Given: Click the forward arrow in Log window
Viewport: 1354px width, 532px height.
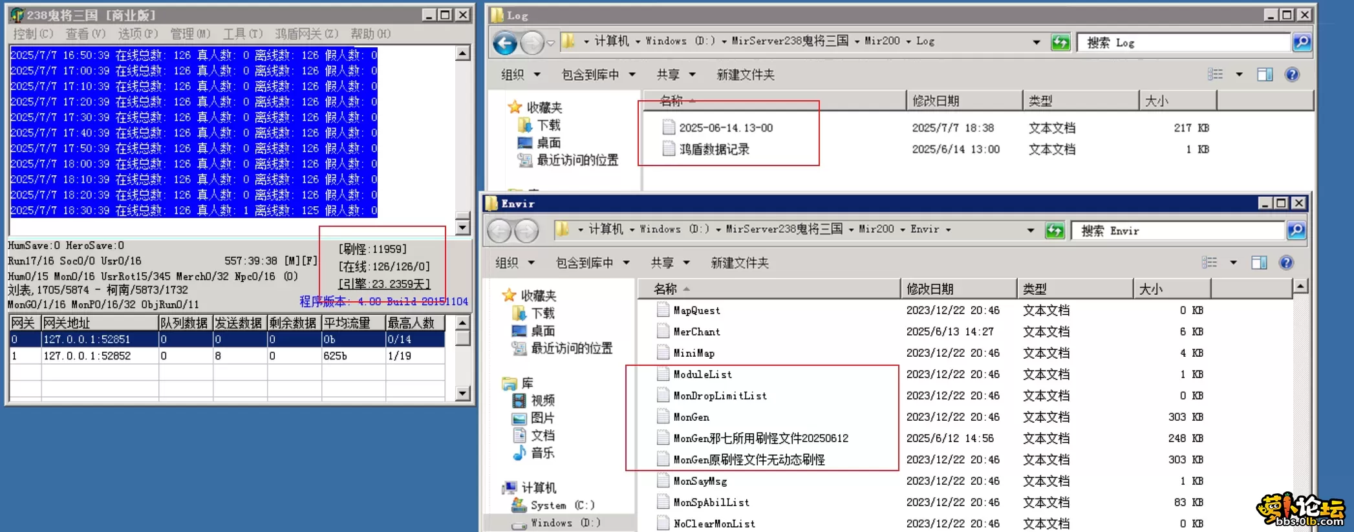Looking at the screenshot, I should pos(532,43).
